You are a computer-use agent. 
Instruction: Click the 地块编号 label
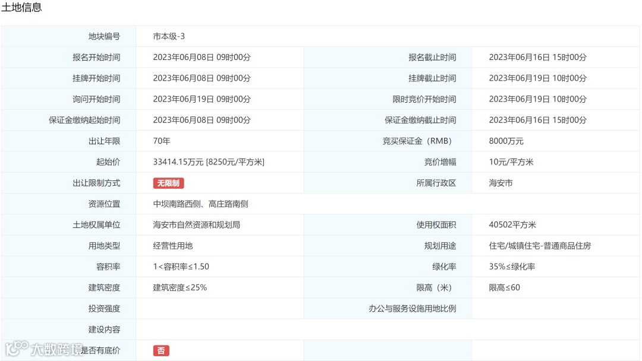pos(105,36)
